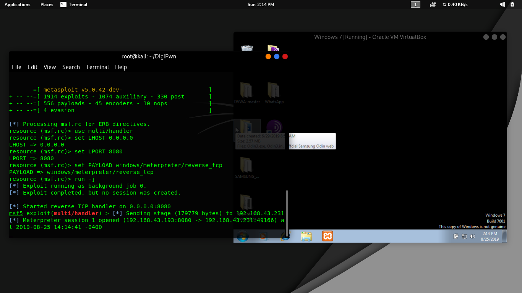Open the Edit menu in the terminal
Screen dimensions: 522x293
point(32,67)
